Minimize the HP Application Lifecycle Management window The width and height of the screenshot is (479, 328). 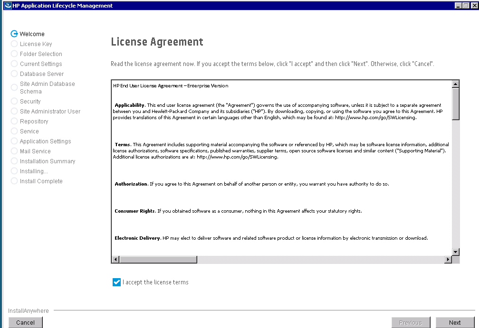[458, 6]
